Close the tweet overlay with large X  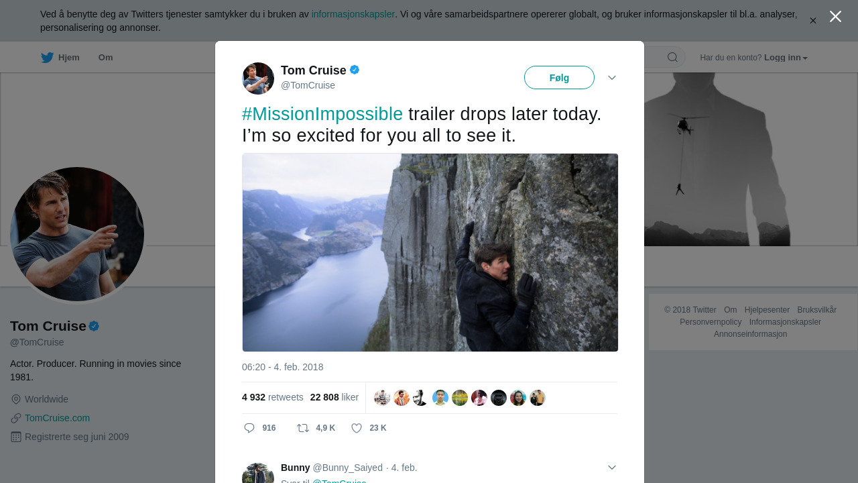coord(835,17)
